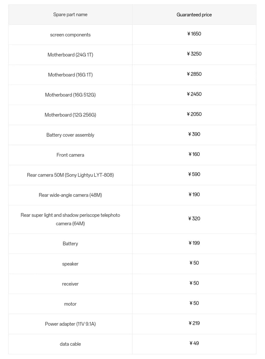This screenshot has height=359, width=265.
Task: Click the ¥2450 price for 16G 512G
Action: point(194,94)
